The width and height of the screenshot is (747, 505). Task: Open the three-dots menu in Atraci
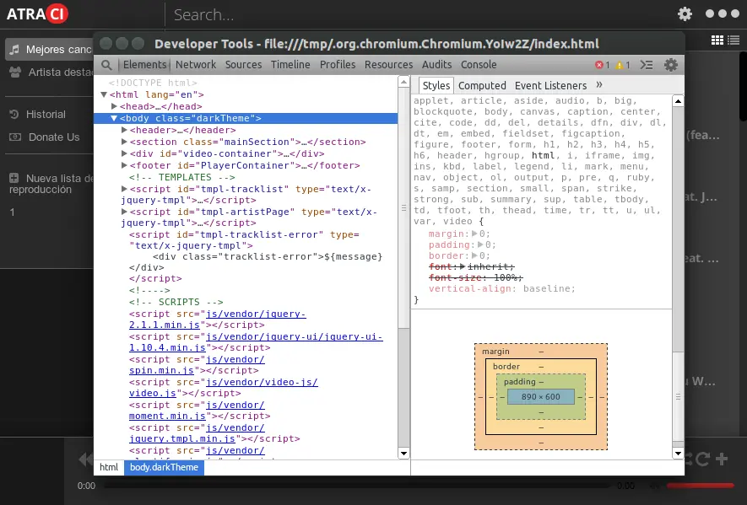[723, 13]
